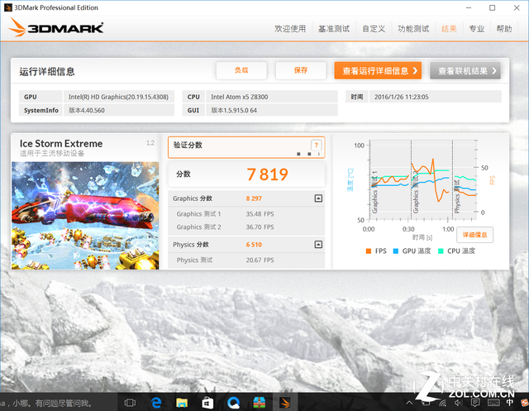The height and width of the screenshot is (411, 529).
Task: Click the help question mark beside 验证分数
Action: pos(315,145)
